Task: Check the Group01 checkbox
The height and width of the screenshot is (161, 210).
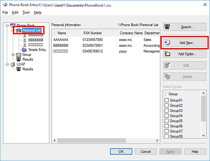Action: pyautogui.click(x=166, y=100)
